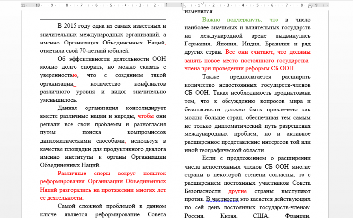Click the red word "Различные"
The image size is (353, 218).
72,174
